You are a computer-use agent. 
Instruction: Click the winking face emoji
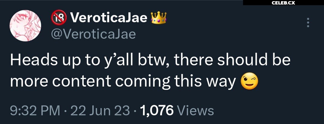coord(250,81)
